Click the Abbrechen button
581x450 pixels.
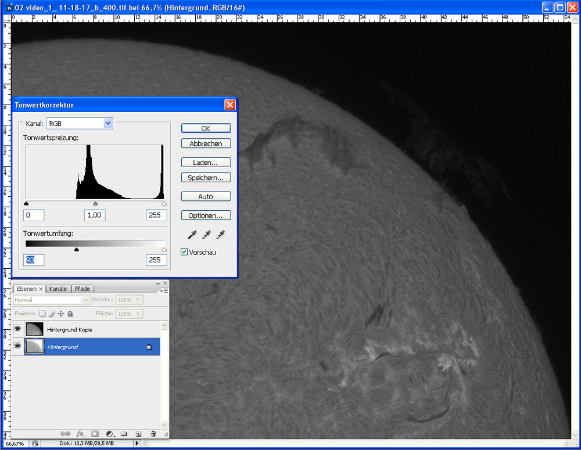206,143
